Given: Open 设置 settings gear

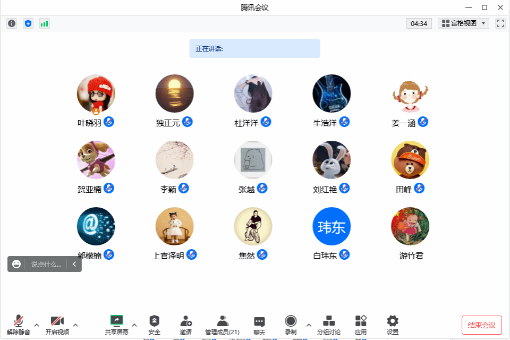Looking at the screenshot, I should click(x=393, y=325).
